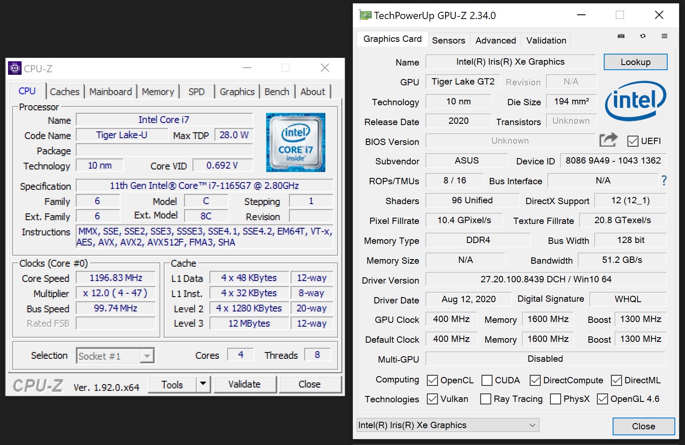Click the GPU-Z refresh icon
The image size is (685, 445).
643,36
